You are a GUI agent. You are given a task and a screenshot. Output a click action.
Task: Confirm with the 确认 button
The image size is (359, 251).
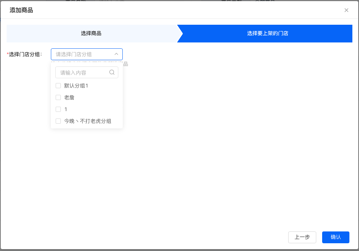[x=336, y=237]
